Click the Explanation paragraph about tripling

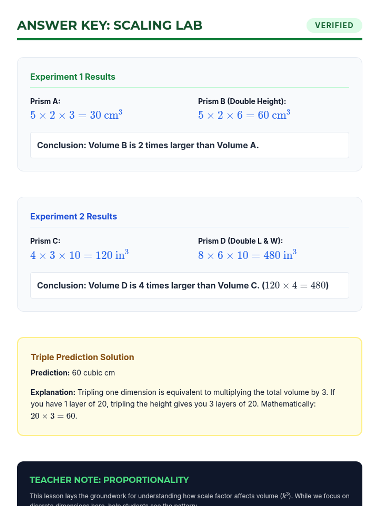(183, 398)
